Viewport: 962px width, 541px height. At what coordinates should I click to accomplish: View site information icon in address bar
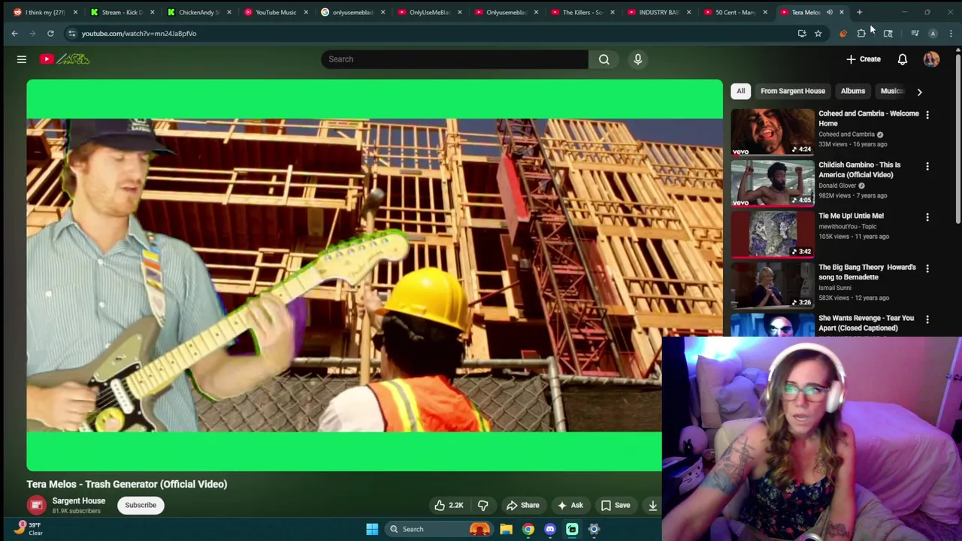[x=71, y=33]
